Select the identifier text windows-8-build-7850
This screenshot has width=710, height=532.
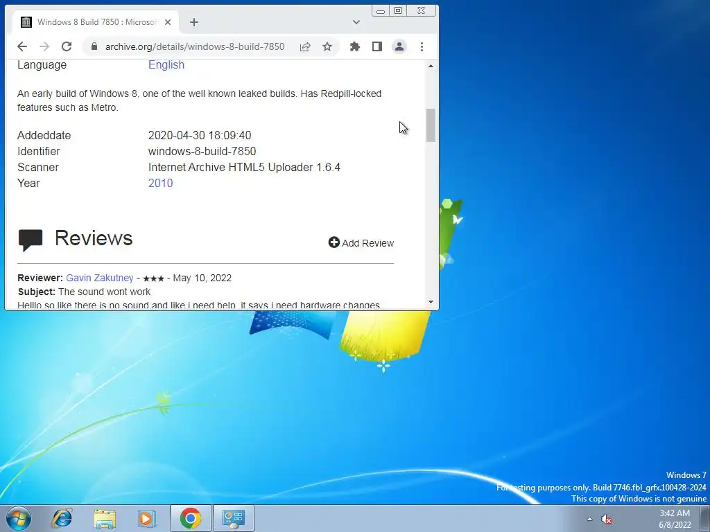(x=202, y=151)
